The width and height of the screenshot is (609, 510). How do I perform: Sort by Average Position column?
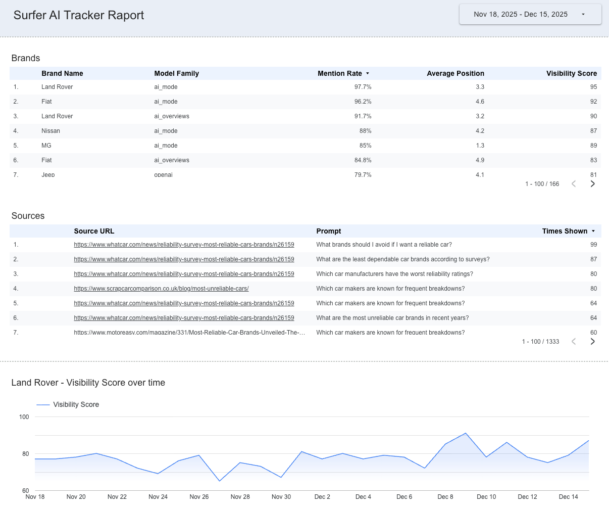pyautogui.click(x=455, y=73)
